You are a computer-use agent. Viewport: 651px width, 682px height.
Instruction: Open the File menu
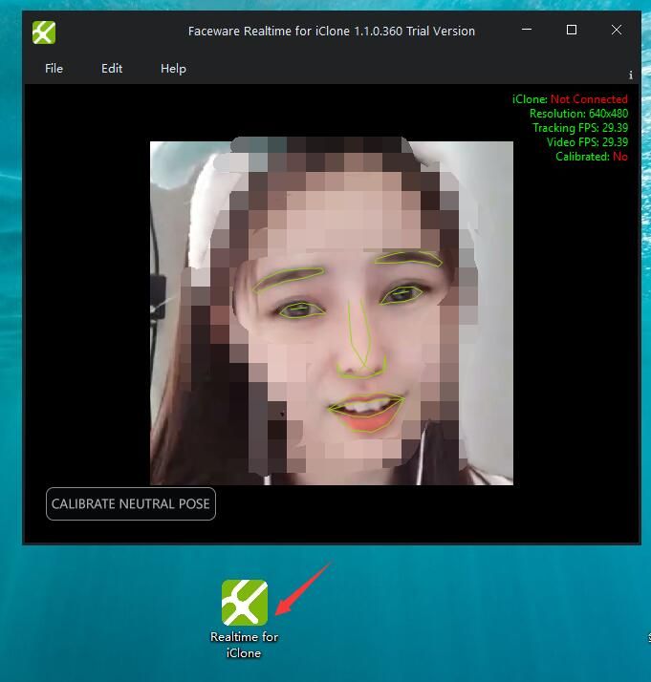[x=54, y=69]
